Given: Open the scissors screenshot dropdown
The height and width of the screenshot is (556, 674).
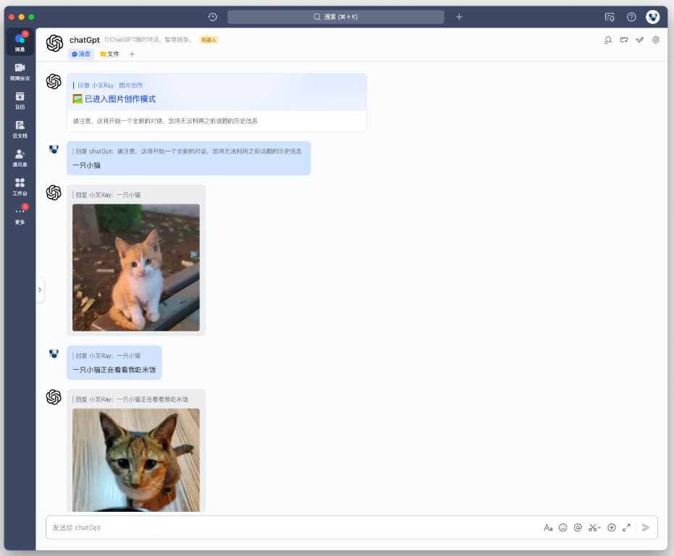Looking at the screenshot, I should 594,528.
